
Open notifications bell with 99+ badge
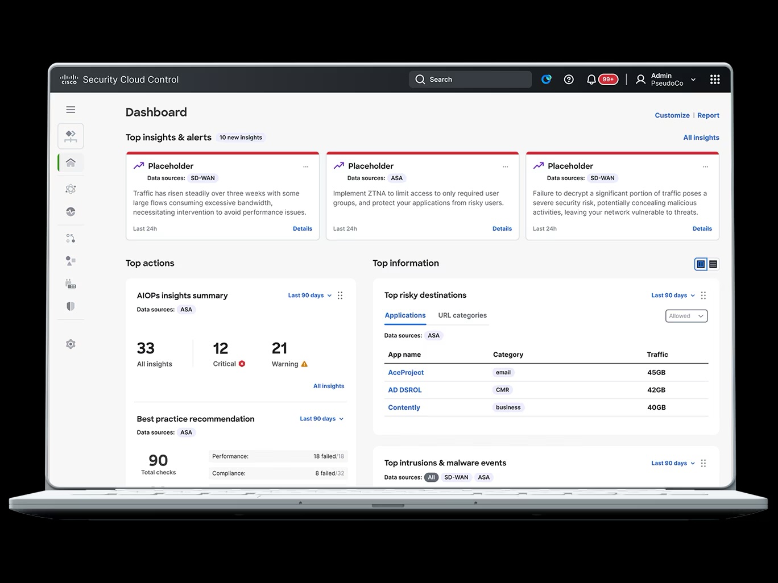coord(602,80)
